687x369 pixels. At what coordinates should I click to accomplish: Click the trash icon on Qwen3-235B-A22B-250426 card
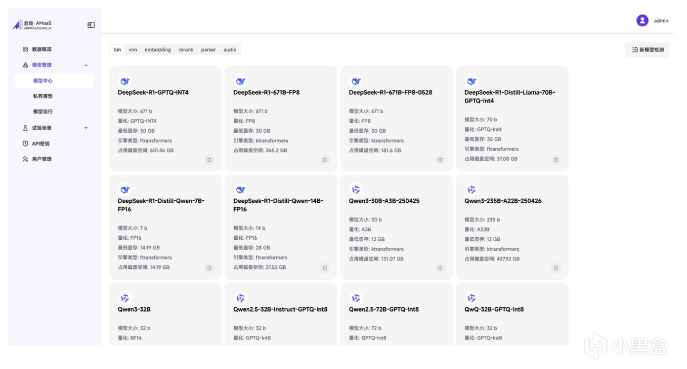click(556, 268)
